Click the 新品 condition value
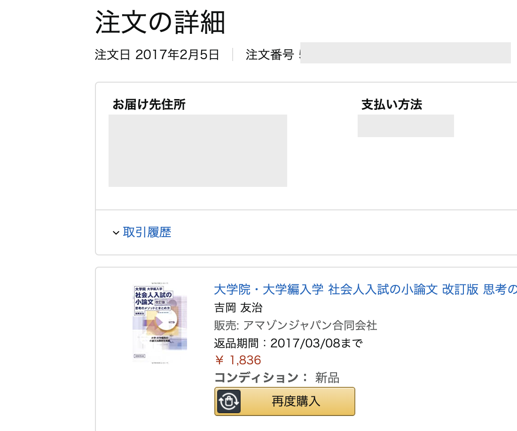517x431 pixels. click(327, 377)
